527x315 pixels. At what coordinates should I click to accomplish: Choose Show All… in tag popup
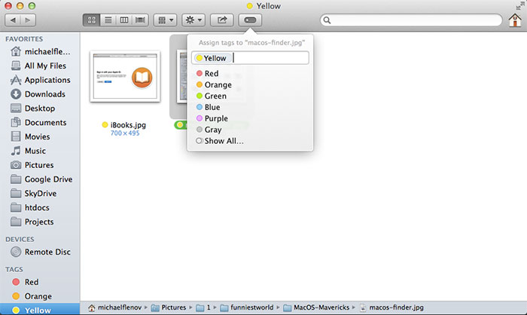coord(224,141)
